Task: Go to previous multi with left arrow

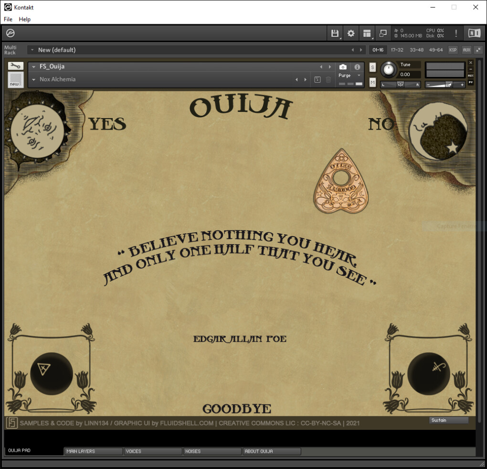Action: [352, 50]
